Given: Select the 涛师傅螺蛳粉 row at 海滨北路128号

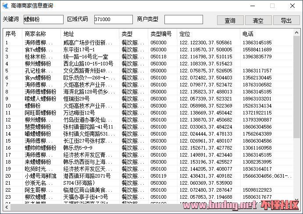Looking at the screenshot, I should (148, 92).
